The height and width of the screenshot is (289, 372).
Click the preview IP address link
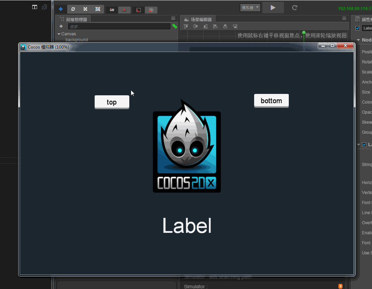click(355, 9)
